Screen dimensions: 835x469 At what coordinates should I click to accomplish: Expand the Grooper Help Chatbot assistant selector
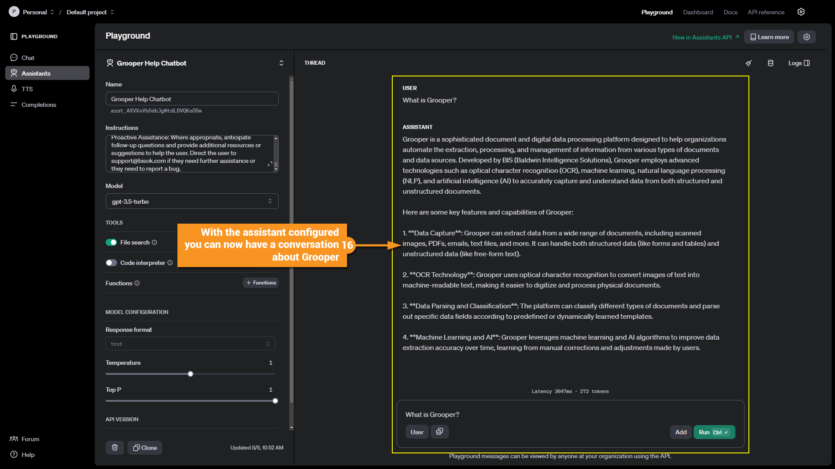pyautogui.click(x=281, y=63)
